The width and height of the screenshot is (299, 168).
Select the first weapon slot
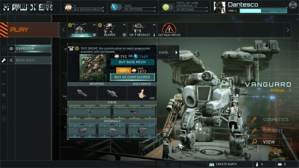click(x=82, y=93)
